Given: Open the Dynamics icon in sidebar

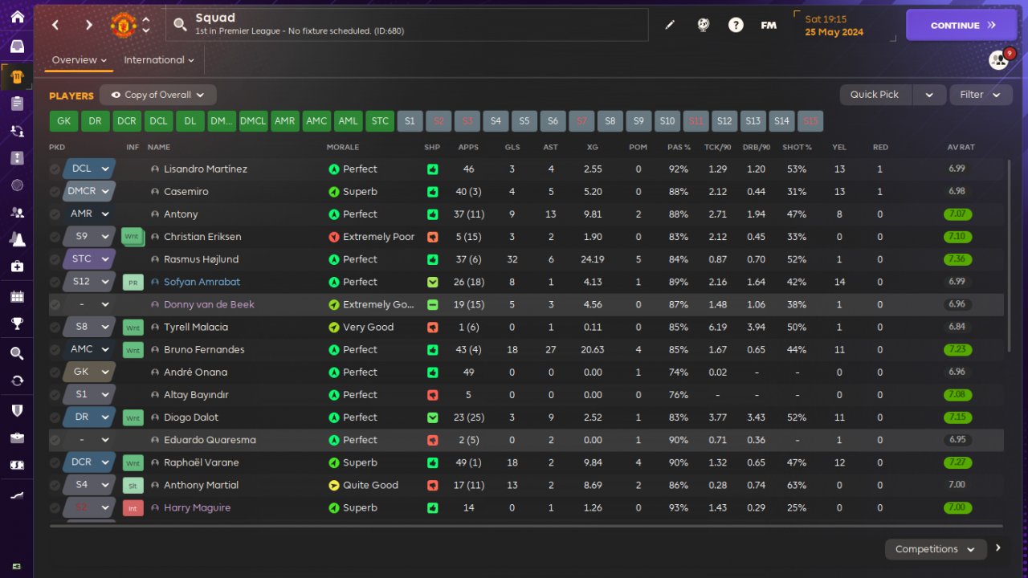Looking at the screenshot, I should point(17,130).
